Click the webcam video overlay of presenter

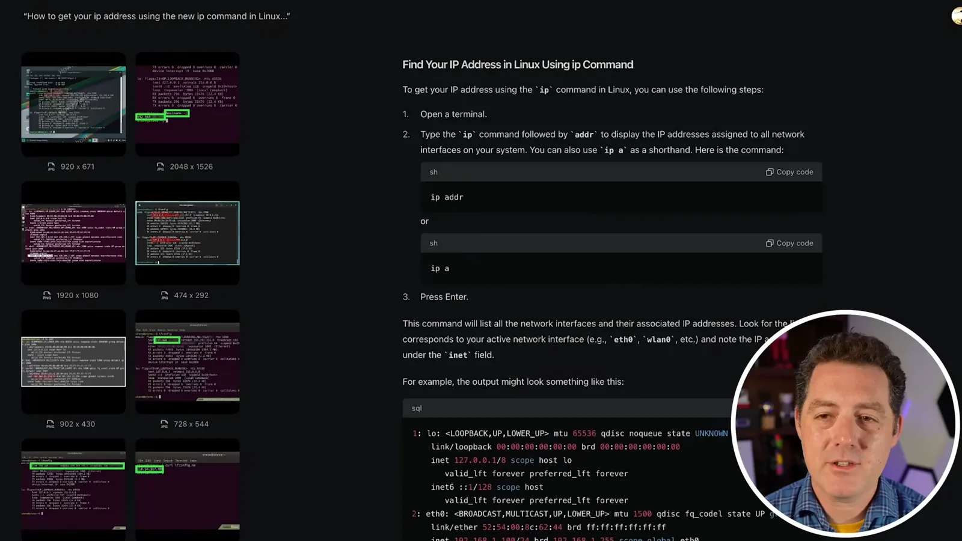(x=845, y=423)
